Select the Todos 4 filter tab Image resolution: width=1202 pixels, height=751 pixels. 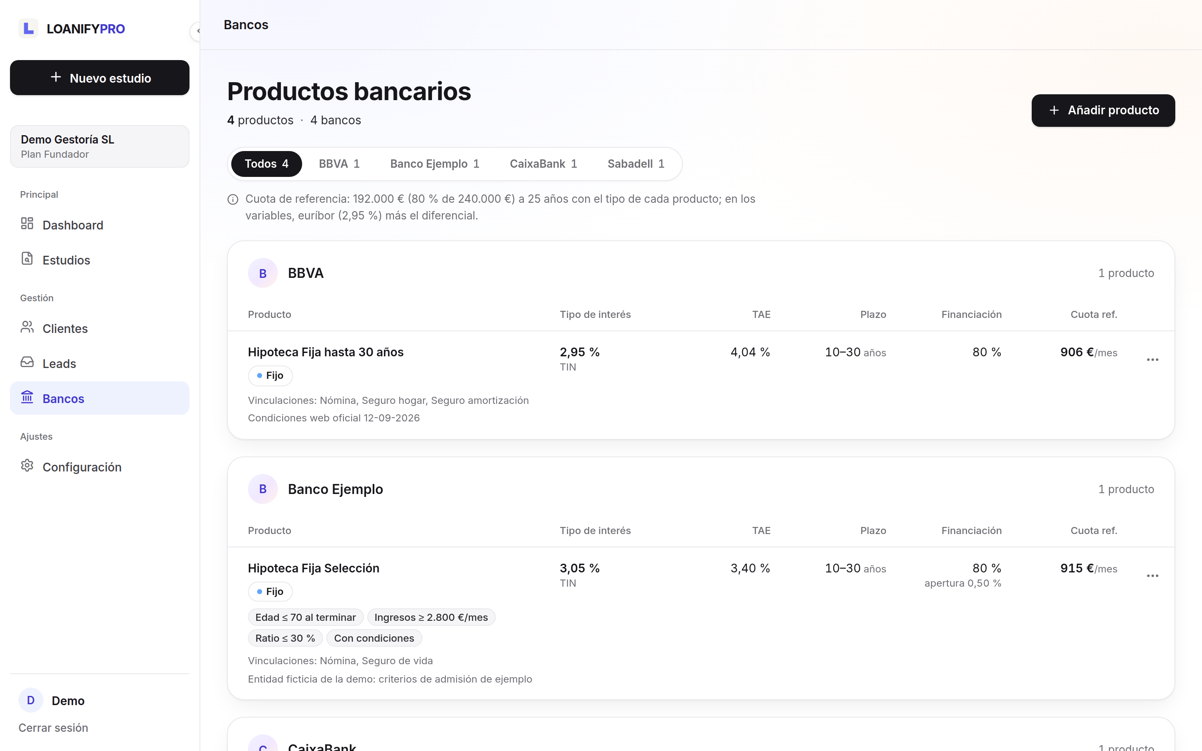pyautogui.click(x=267, y=164)
